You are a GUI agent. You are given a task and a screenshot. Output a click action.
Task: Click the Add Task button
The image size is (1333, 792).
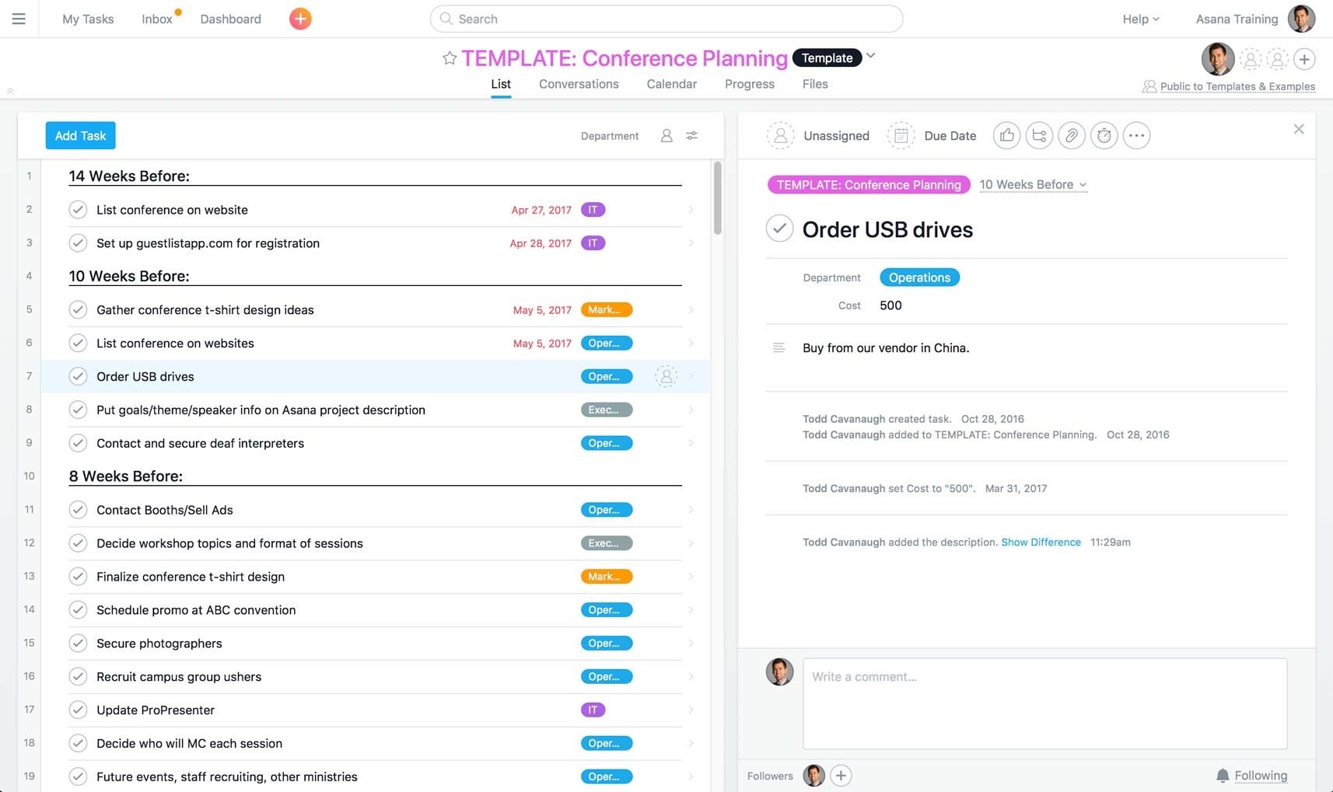[x=80, y=135]
